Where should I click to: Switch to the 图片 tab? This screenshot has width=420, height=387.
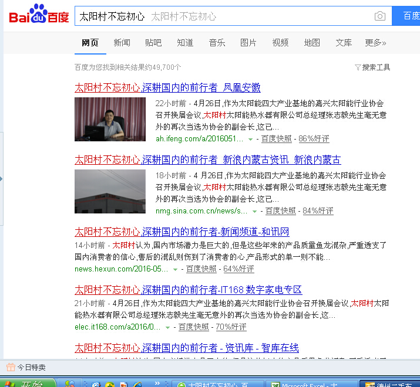[x=248, y=43]
